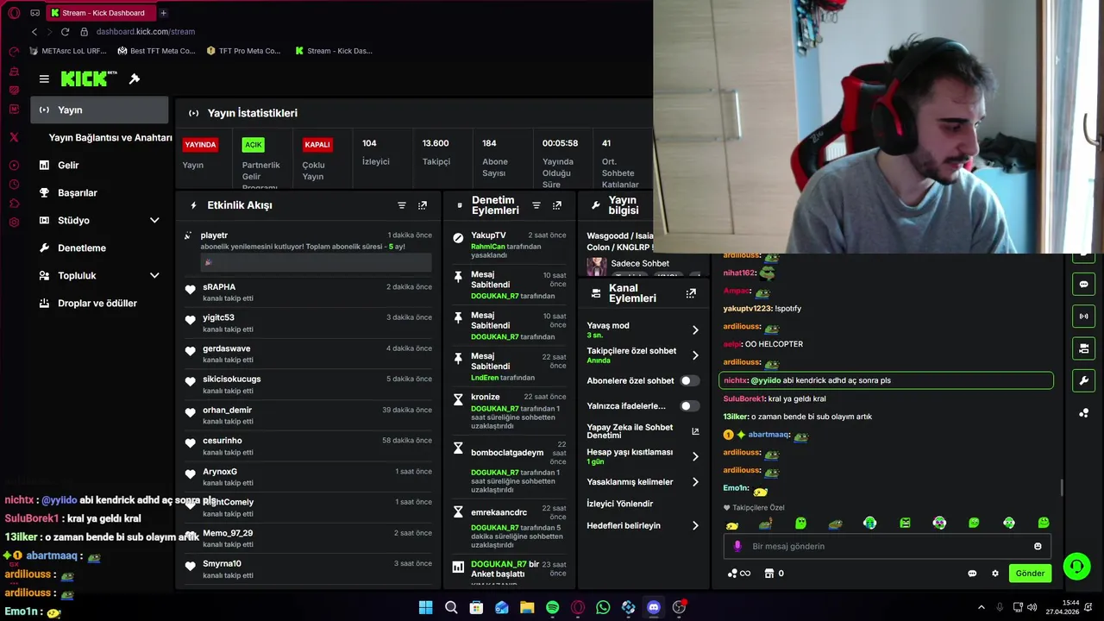This screenshot has width=1104, height=621.
Task: Open Discord from the taskbar
Action: pos(654,607)
